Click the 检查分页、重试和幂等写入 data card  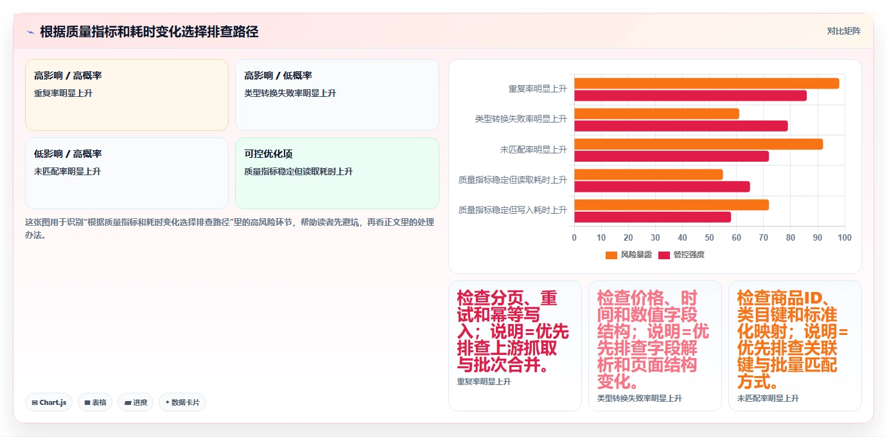point(515,346)
